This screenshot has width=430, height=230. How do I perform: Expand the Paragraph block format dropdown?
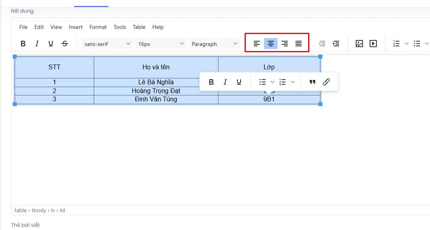[x=214, y=44]
